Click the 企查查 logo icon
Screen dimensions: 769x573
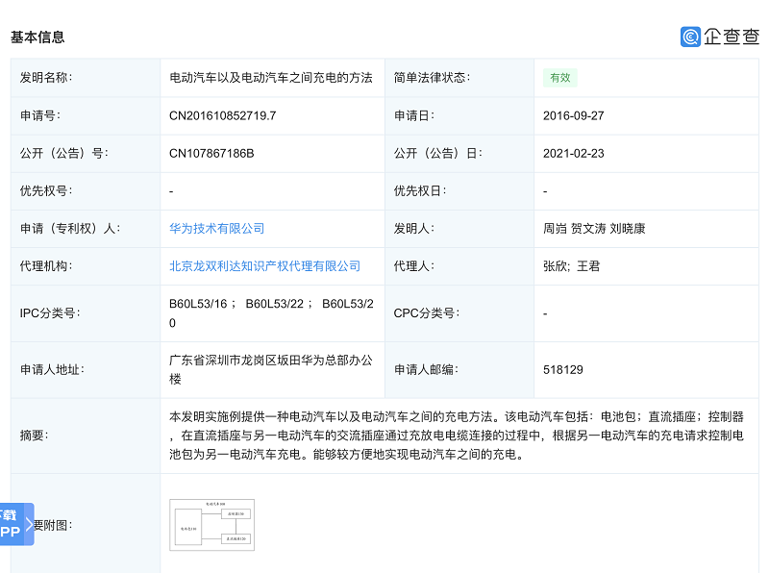click(x=690, y=37)
